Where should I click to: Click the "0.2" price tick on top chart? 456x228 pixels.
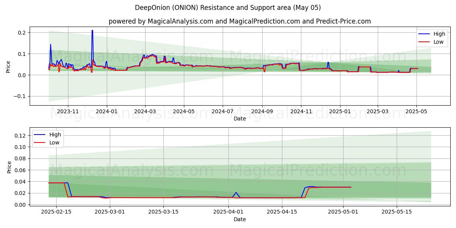click(x=22, y=33)
